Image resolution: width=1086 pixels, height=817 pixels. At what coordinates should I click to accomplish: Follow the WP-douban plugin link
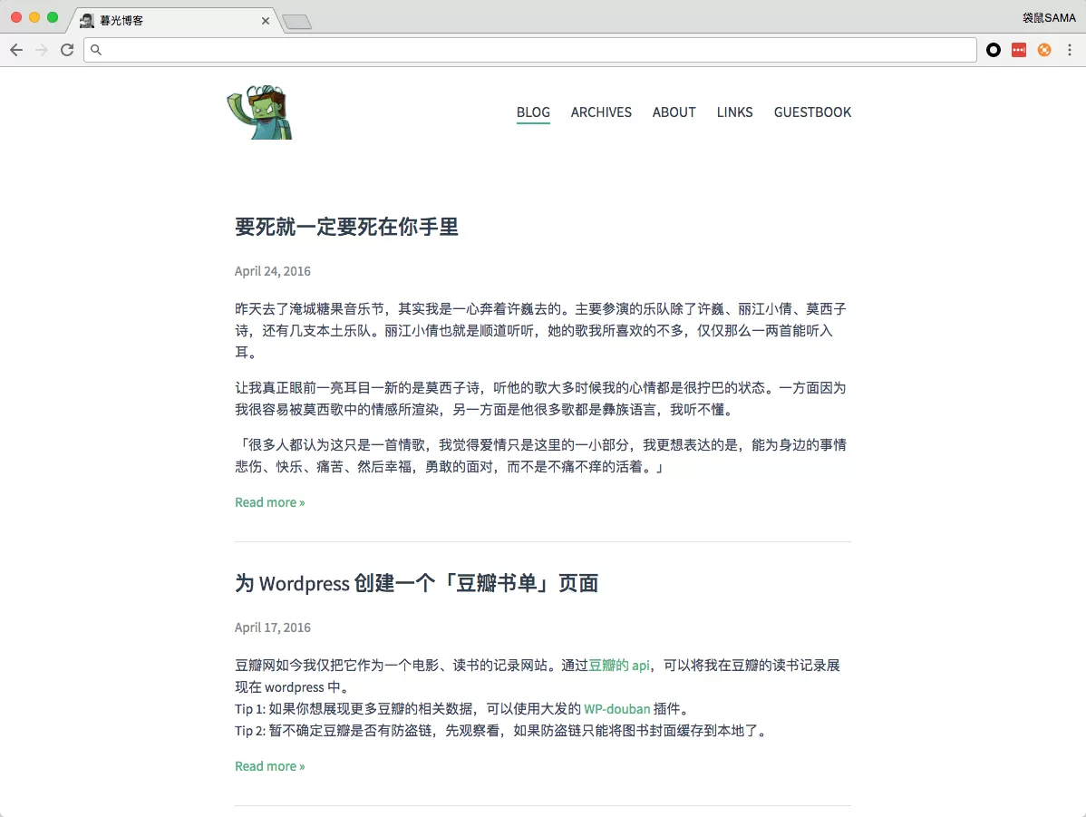pos(616,709)
